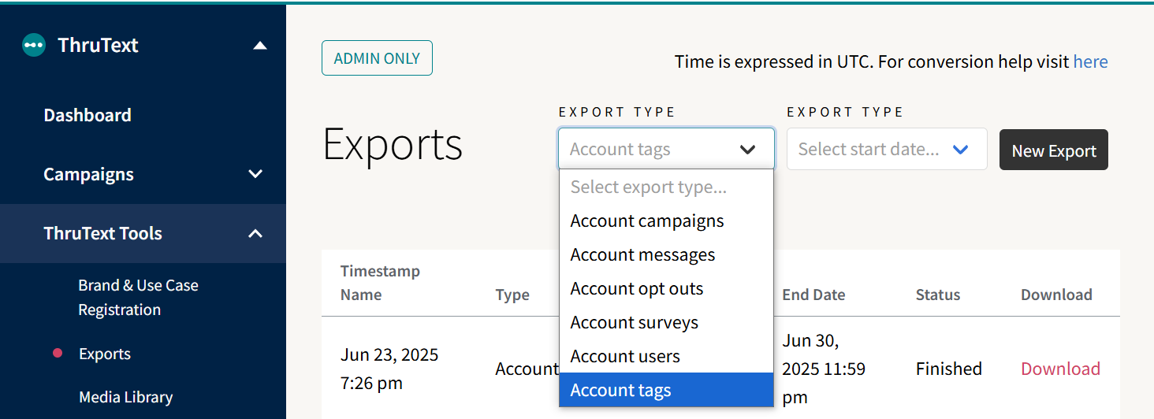
Task: Open the Campaigns menu item
Action: pos(88,174)
